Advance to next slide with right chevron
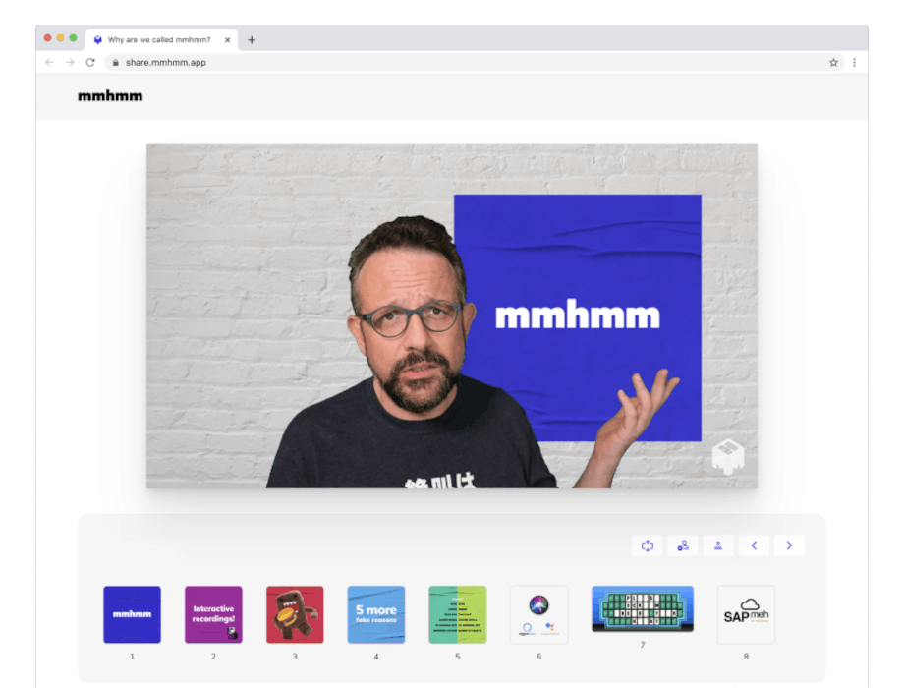Viewport: 904px width, 688px height. (789, 545)
